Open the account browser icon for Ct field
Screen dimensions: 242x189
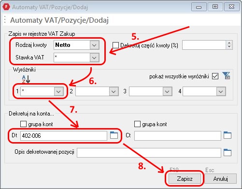228,135
